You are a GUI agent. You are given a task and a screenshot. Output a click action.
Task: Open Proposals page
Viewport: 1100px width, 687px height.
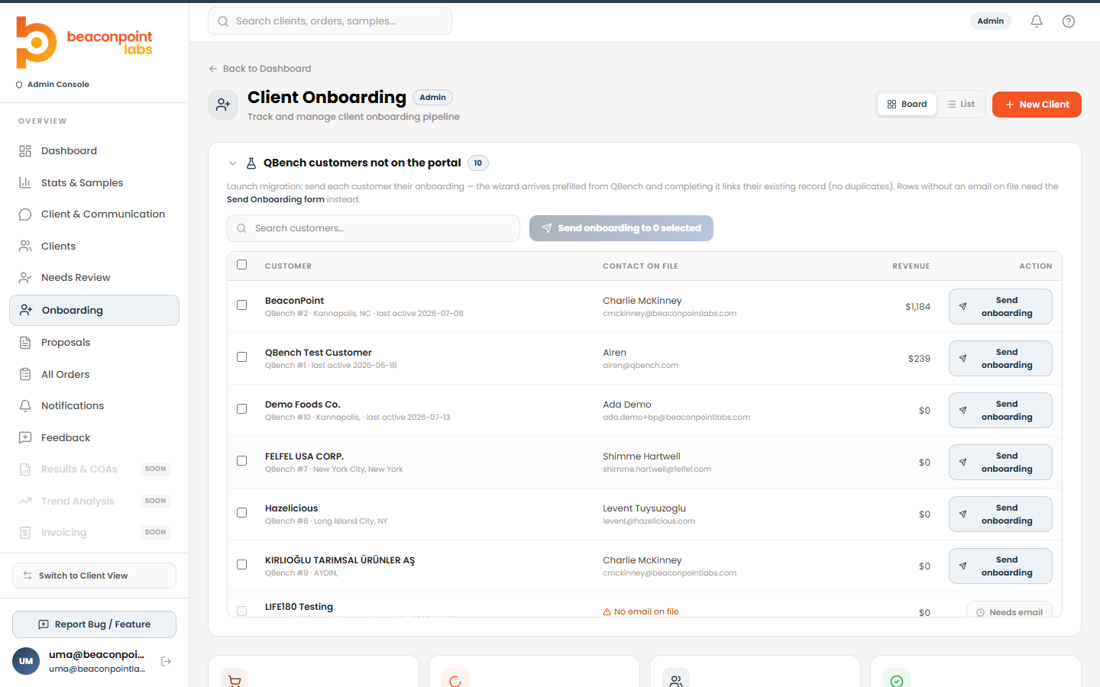coord(95,343)
